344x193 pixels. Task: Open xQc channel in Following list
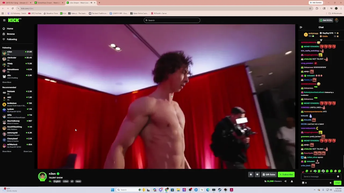point(17,76)
